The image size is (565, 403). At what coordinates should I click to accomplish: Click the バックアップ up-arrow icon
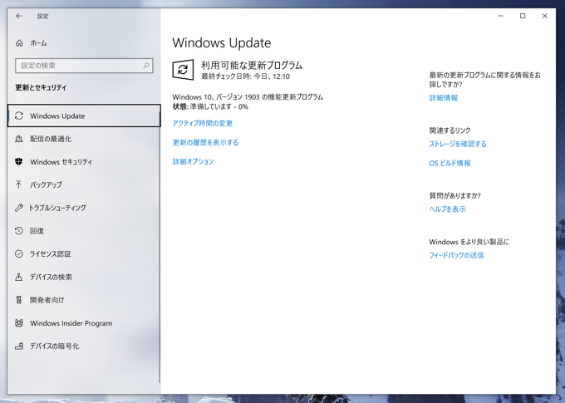click(x=19, y=184)
